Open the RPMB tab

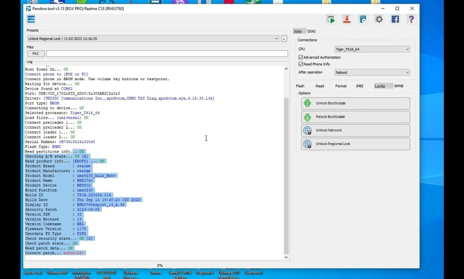(x=399, y=86)
